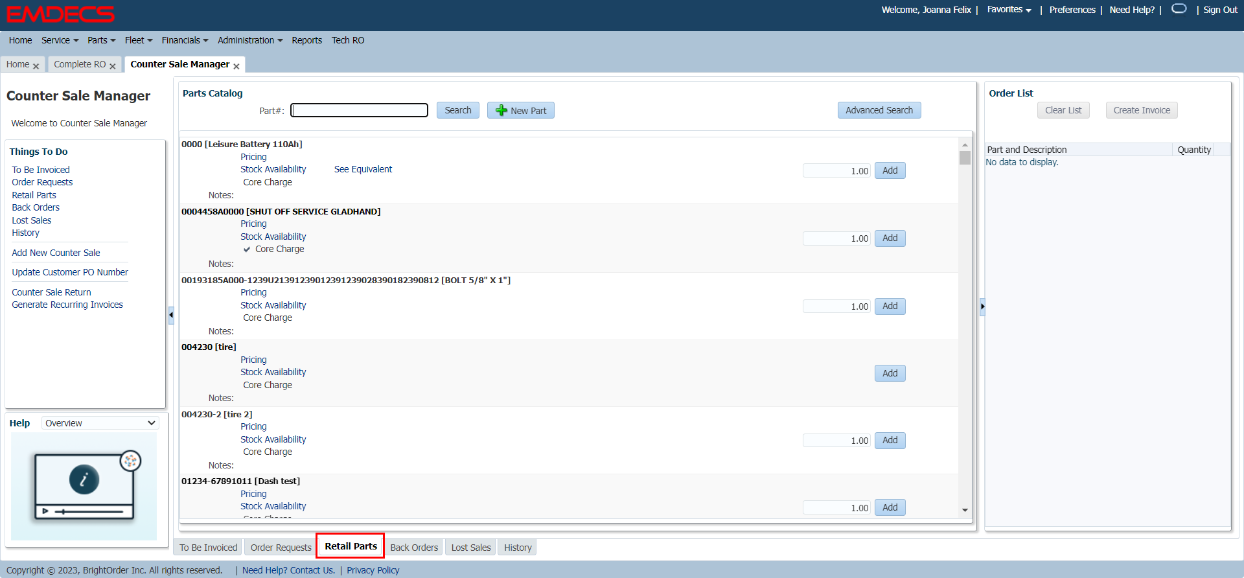Screen dimensions: 1244x578
Task: Collapse the Order List panel arrow
Action: coord(982,306)
